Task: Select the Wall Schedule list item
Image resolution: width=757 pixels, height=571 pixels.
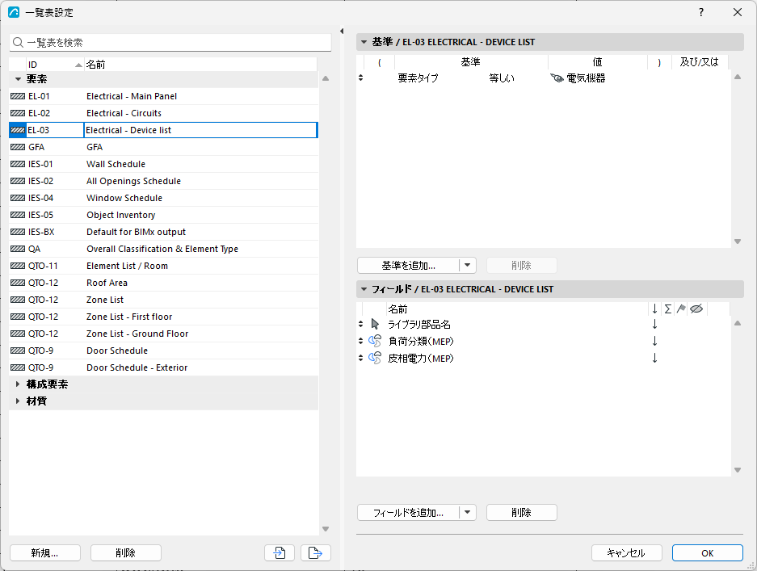Action: 163,164
